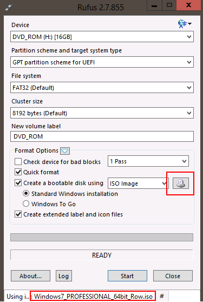Close Rufus with the red X

(x=188, y=5)
